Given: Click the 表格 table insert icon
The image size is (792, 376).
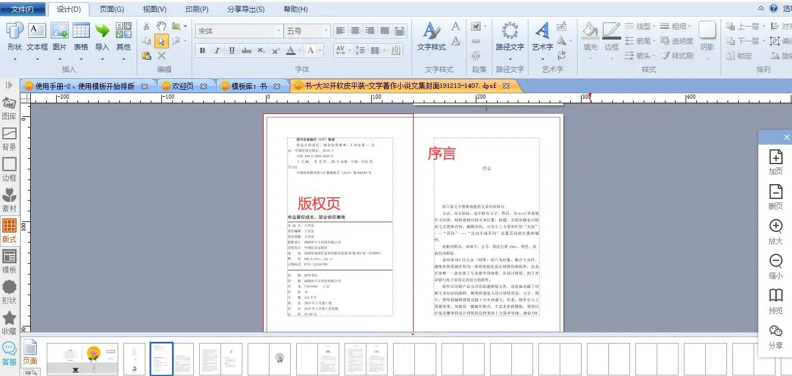Looking at the screenshot, I should click(81, 35).
